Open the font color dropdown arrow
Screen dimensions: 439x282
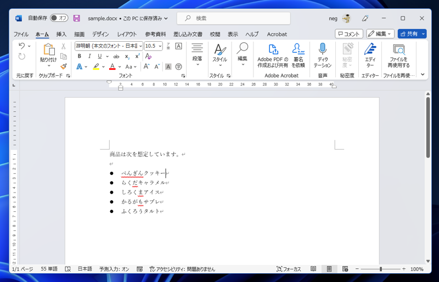[x=120, y=67]
